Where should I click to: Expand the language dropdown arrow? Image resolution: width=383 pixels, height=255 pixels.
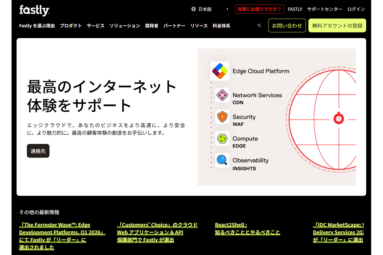pos(227,9)
